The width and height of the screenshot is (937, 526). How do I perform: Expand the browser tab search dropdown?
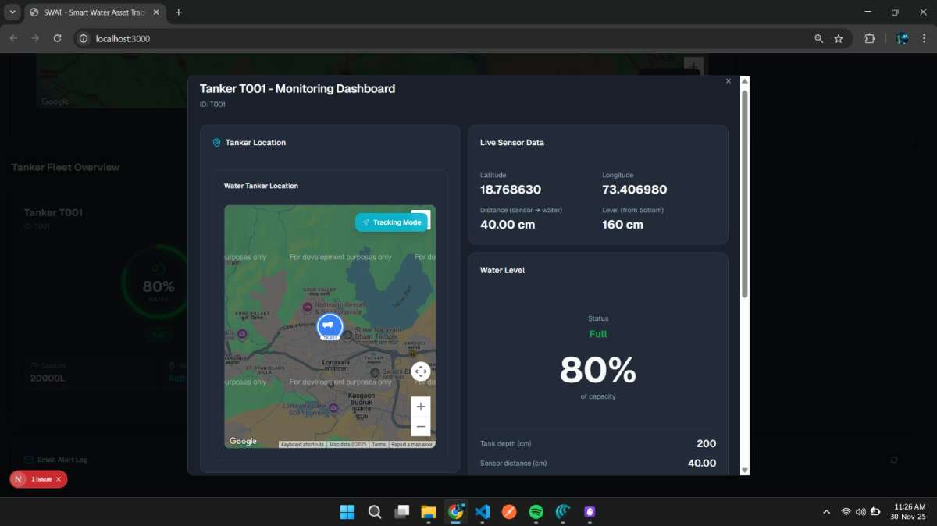point(12,12)
